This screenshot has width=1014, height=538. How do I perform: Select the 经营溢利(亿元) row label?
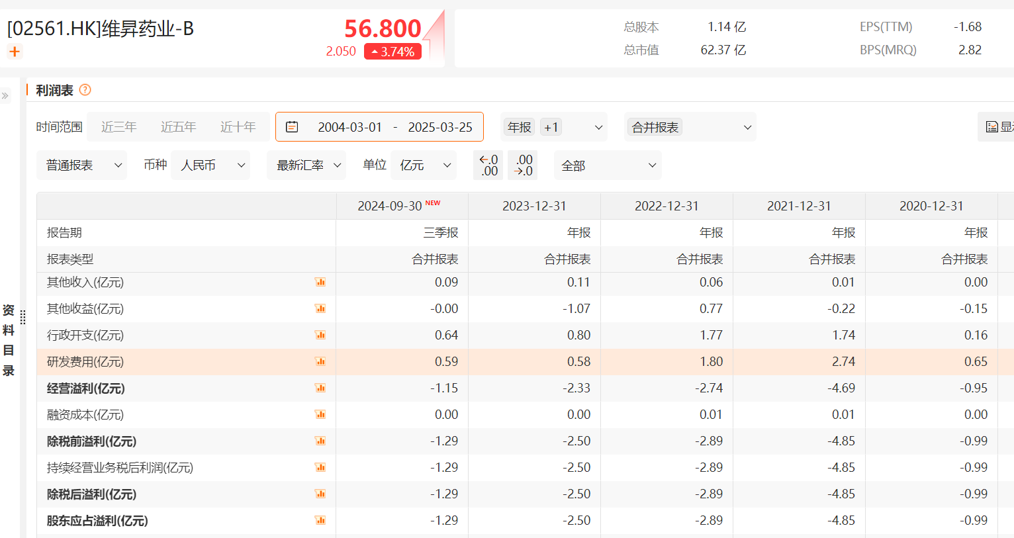coord(86,388)
